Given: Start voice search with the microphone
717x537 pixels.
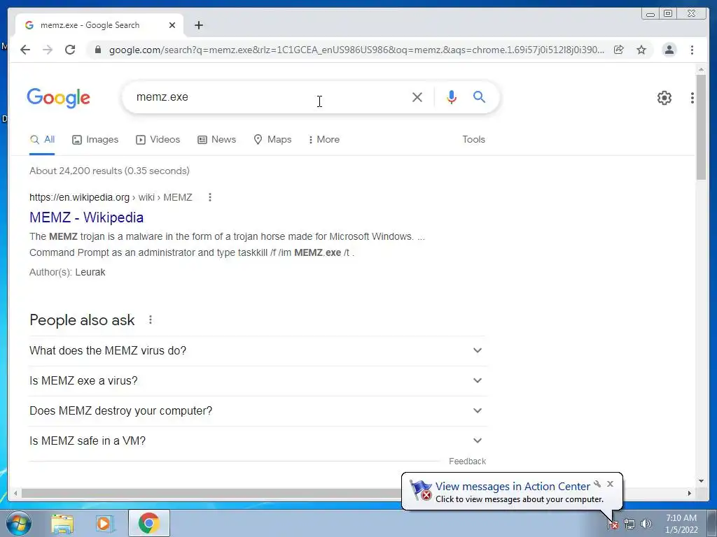Looking at the screenshot, I should click(x=452, y=96).
